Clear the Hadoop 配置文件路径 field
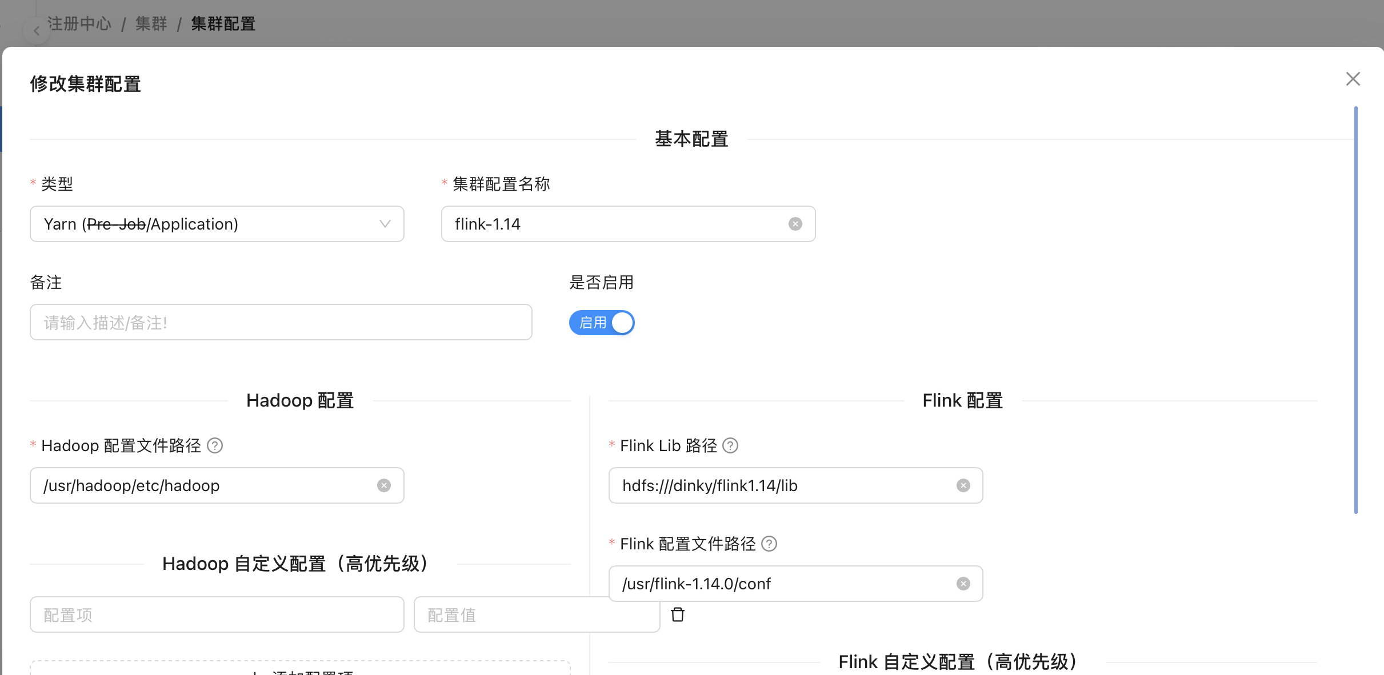Viewport: 1384px width, 675px height. pos(384,485)
